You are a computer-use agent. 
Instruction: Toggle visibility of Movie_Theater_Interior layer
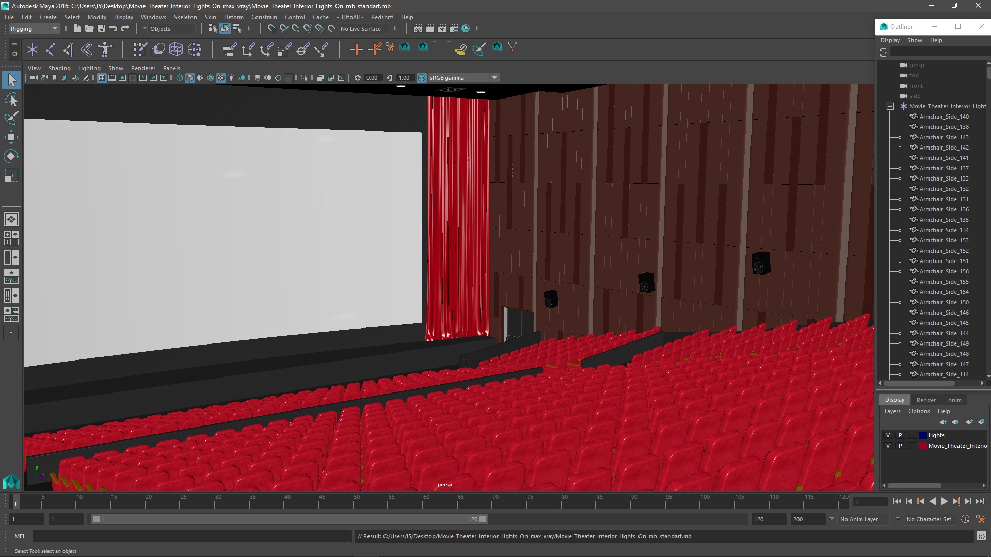(888, 446)
